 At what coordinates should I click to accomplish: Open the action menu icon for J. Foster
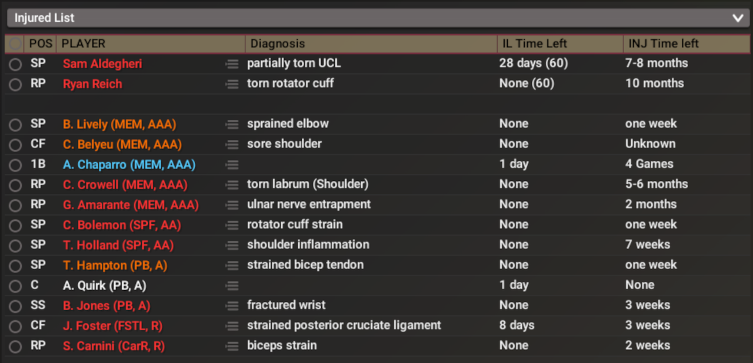pos(232,326)
